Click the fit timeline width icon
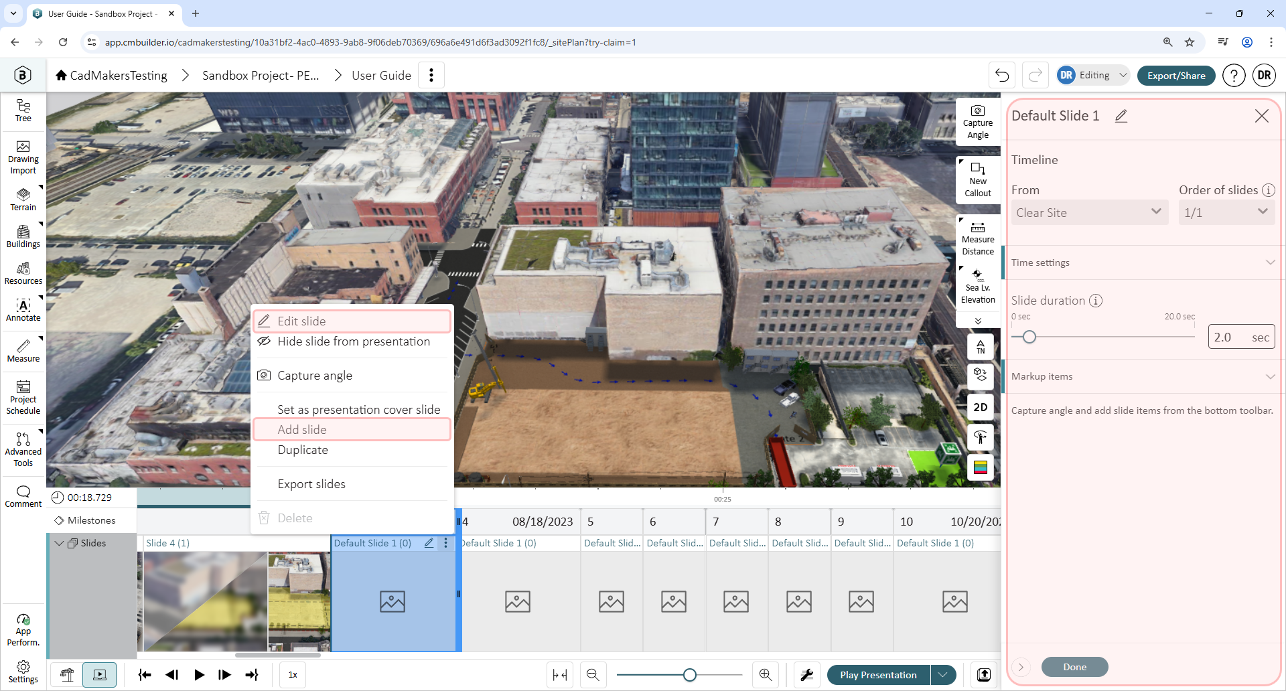Screen dimensions: 1286x691 pos(560,675)
